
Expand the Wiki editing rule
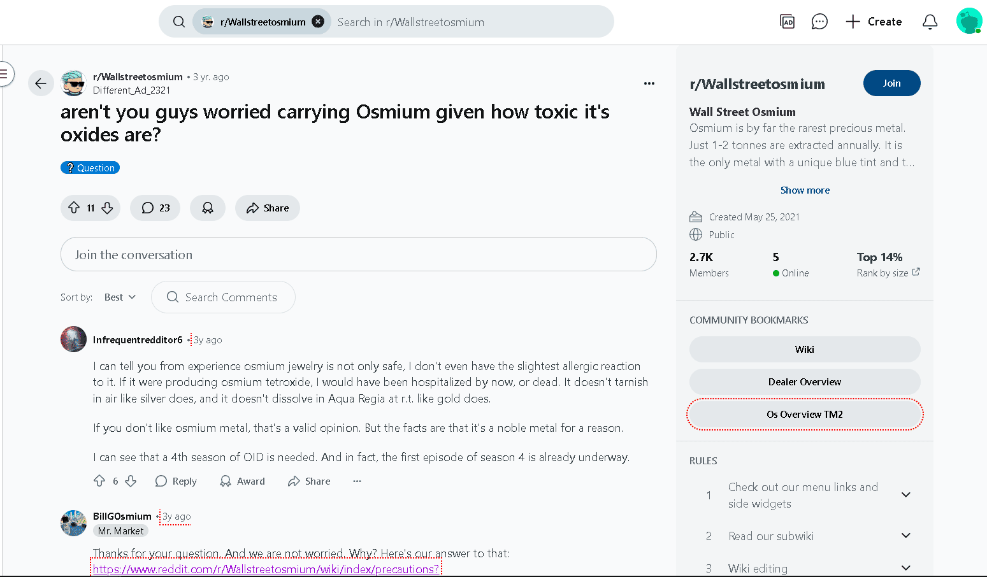point(905,568)
